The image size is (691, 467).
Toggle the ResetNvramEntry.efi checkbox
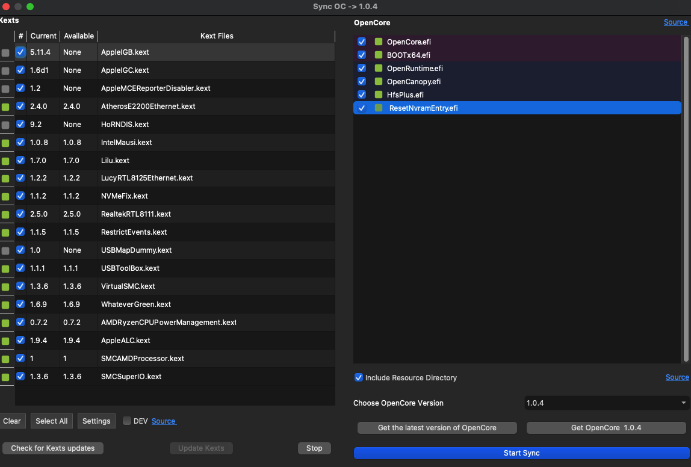[x=362, y=108]
